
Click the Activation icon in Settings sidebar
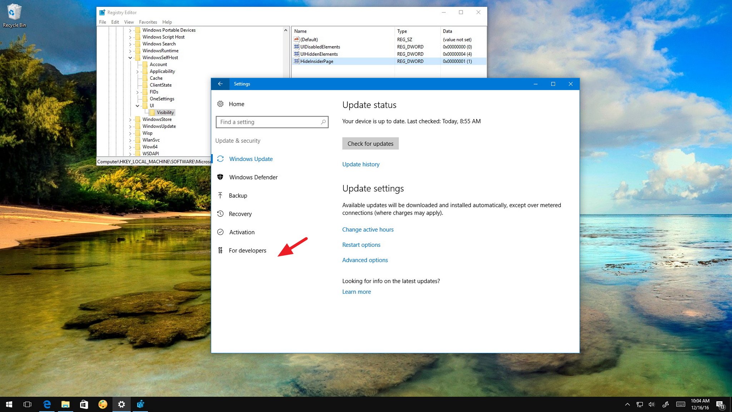(x=220, y=232)
